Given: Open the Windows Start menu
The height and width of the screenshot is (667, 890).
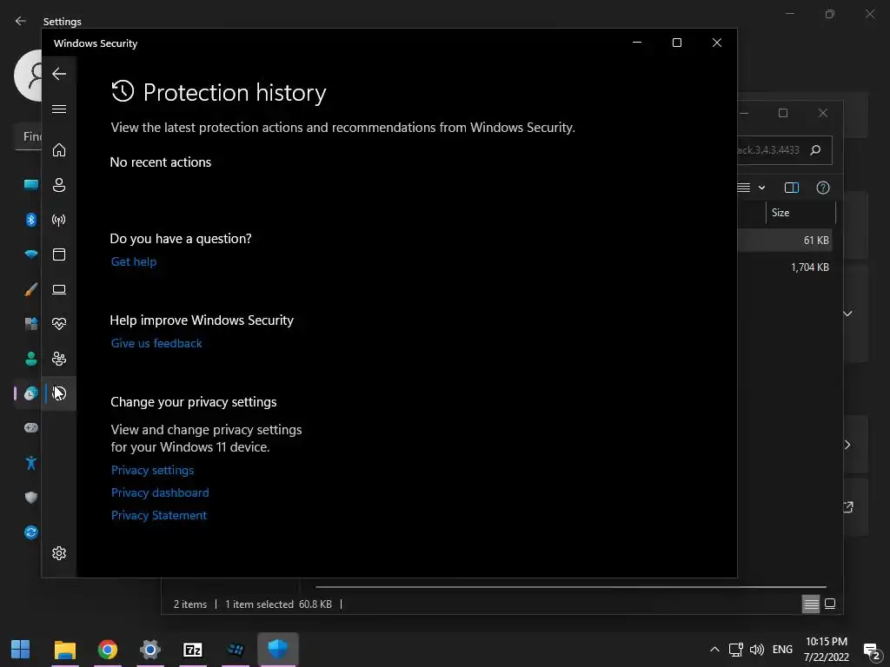Looking at the screenshot, I should click(21, 650).
